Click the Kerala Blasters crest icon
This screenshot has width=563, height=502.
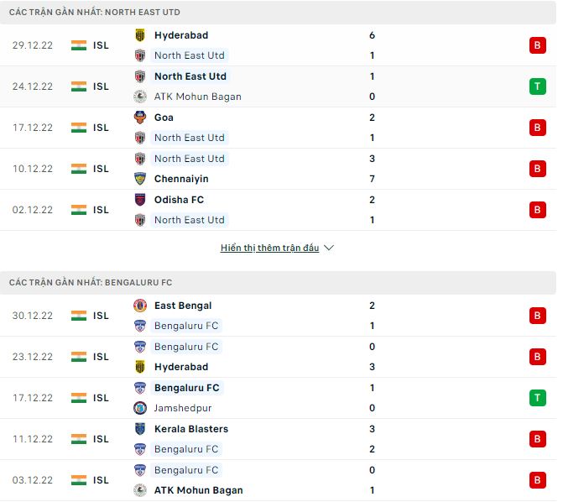click(140, 429)
